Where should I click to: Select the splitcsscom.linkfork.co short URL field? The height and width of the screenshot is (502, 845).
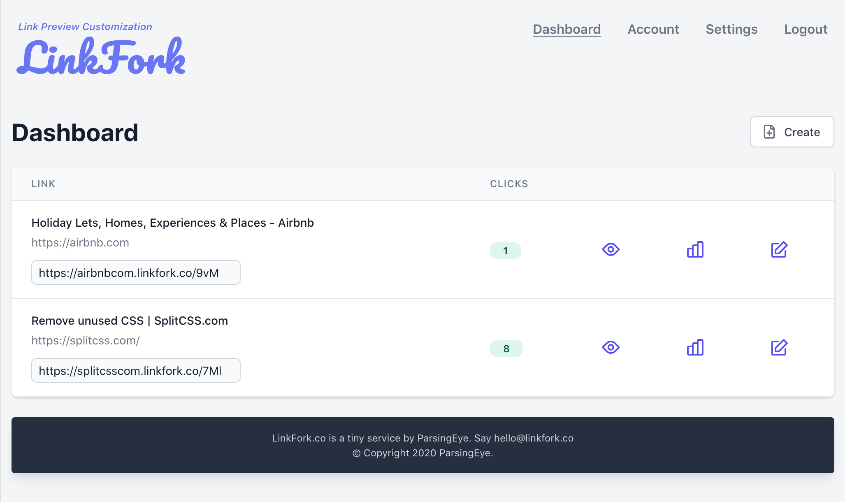[136, 370]
